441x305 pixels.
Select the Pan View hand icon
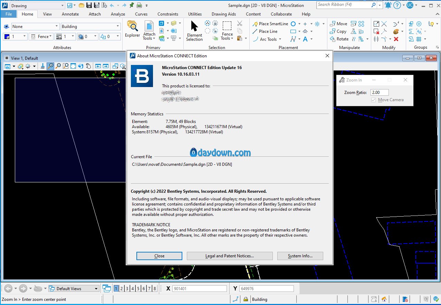point(88,66)
